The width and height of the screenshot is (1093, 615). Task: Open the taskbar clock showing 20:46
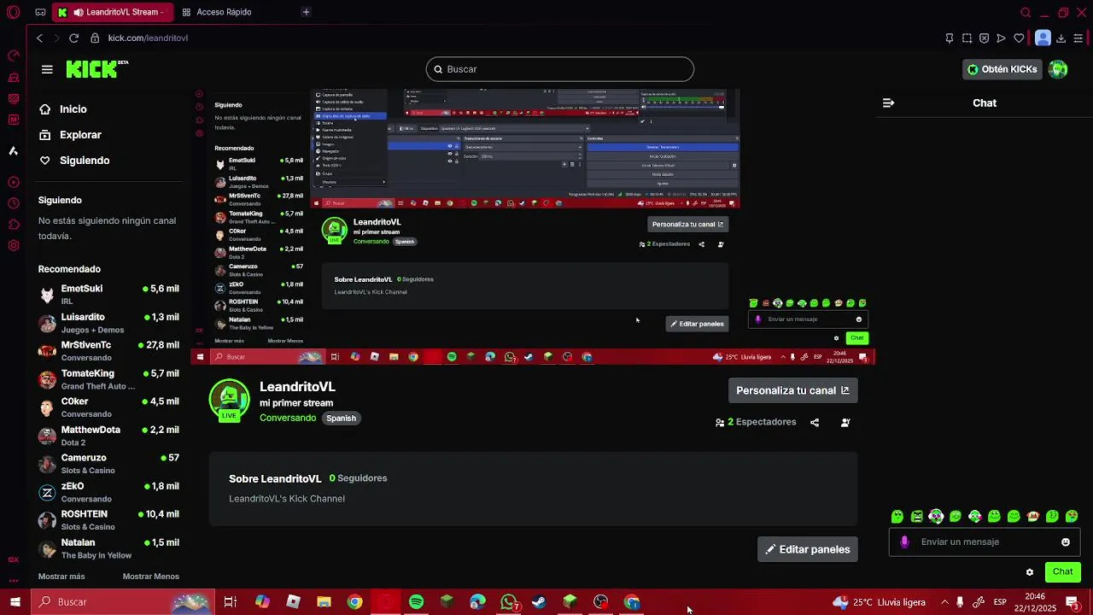pyautogui.click(x=1035, y=602)
